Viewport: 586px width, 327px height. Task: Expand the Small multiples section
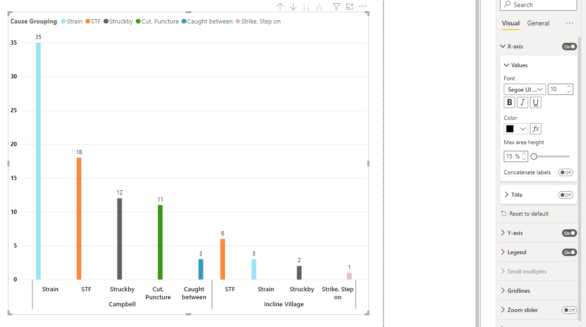pyautogui.click(x=503, y=271)
